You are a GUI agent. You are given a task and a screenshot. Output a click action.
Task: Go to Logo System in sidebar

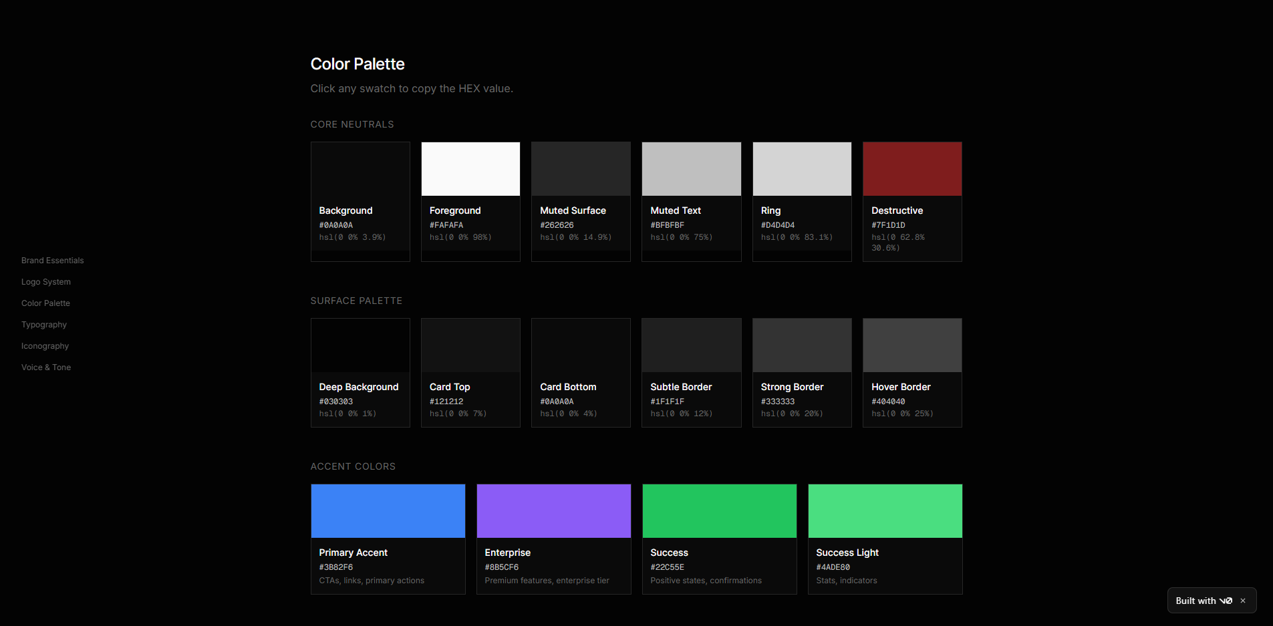point(46,282)
